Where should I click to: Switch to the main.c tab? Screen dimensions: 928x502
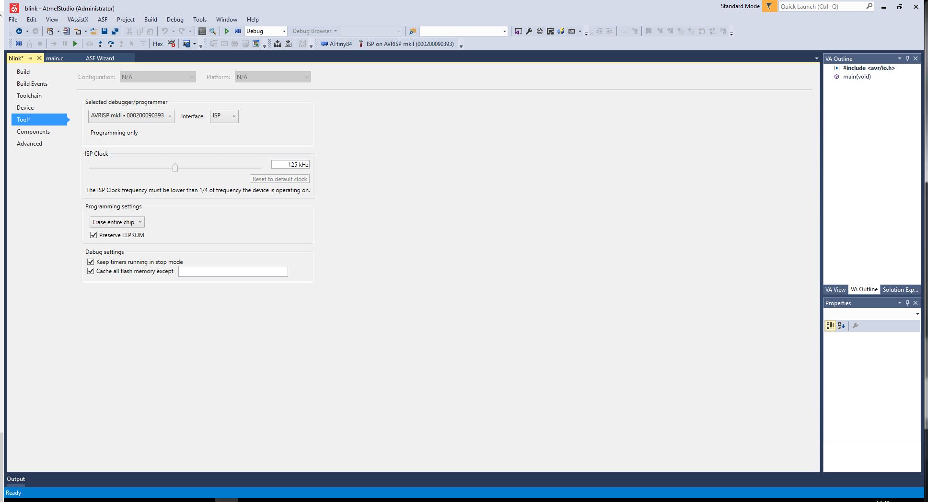55,58
